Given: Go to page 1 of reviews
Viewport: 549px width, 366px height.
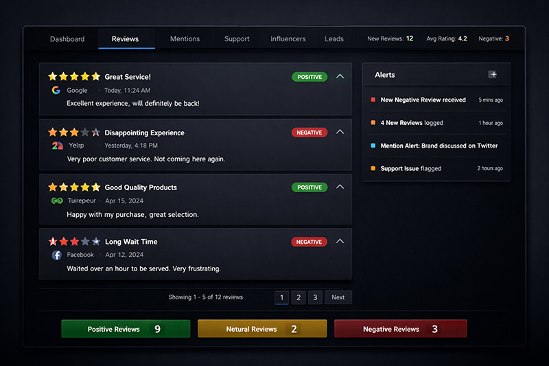Looking at the screenshot, I should [x=281, y=297].
